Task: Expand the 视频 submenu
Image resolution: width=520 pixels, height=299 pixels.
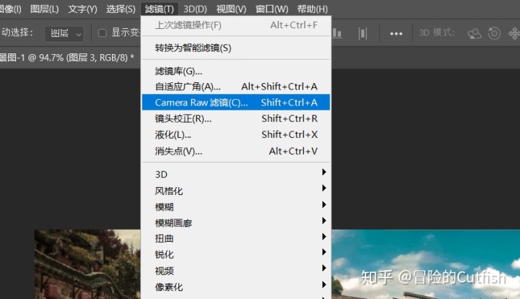Action: click(235, 271)
